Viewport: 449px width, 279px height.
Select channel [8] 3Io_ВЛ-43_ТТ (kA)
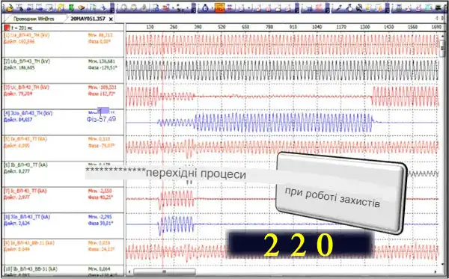click(x=27, y=217)
